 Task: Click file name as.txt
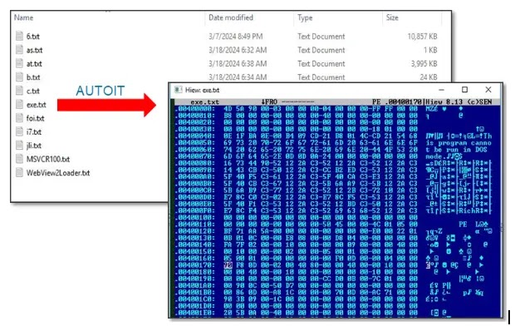[x=35, y=50]
